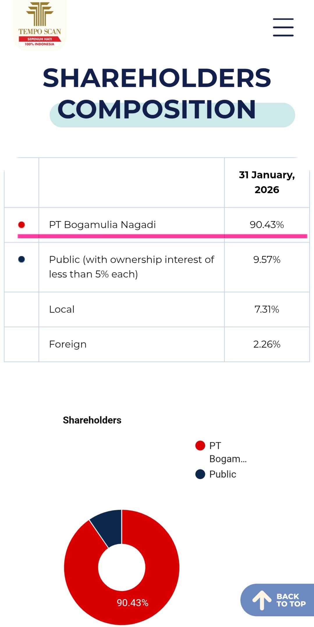The height and width of the screenshot is (627, 314).
Task: Toggle the navy Public legend marker
Action: tap(200, 474)
